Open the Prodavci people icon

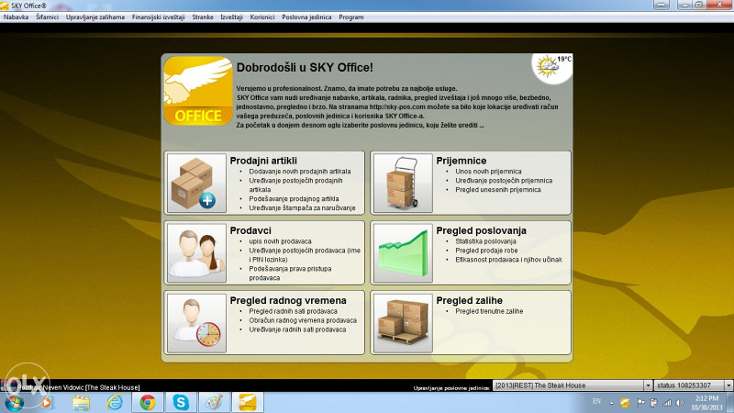coord(196,253)
